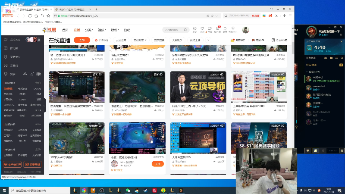Select DOTA2 in sidebar categories

click(x=37, y=89)
